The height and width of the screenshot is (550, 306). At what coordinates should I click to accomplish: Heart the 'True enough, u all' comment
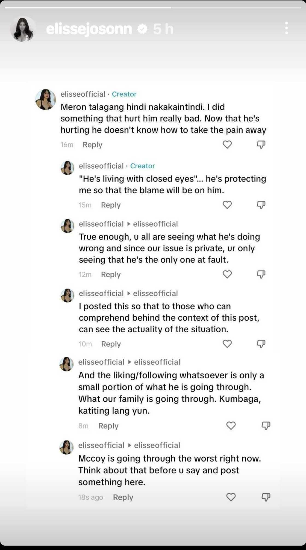click(227, 274)
